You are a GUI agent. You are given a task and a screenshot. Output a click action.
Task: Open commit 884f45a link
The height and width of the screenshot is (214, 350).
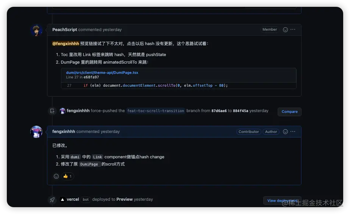tap(241, 111)
